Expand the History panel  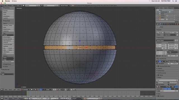point(6,67)
